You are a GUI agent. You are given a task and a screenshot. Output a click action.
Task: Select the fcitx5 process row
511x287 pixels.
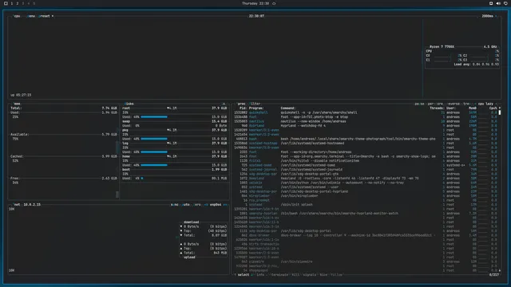(365, 161)
